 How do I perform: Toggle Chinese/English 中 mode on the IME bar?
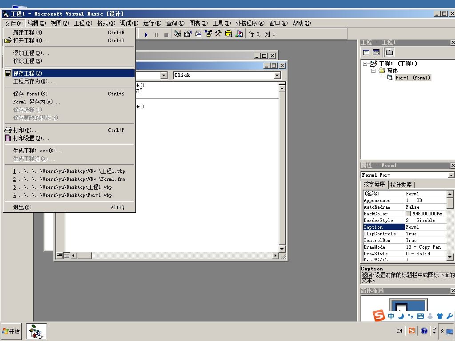tap(391, 316)
